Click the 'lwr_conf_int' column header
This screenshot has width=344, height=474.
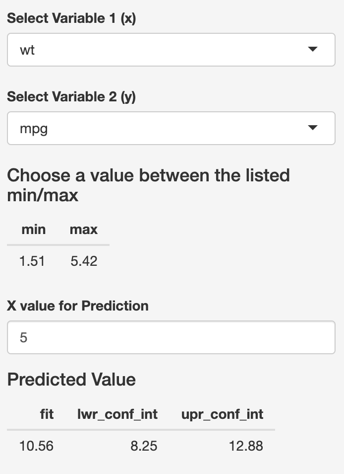click(117, 414)
